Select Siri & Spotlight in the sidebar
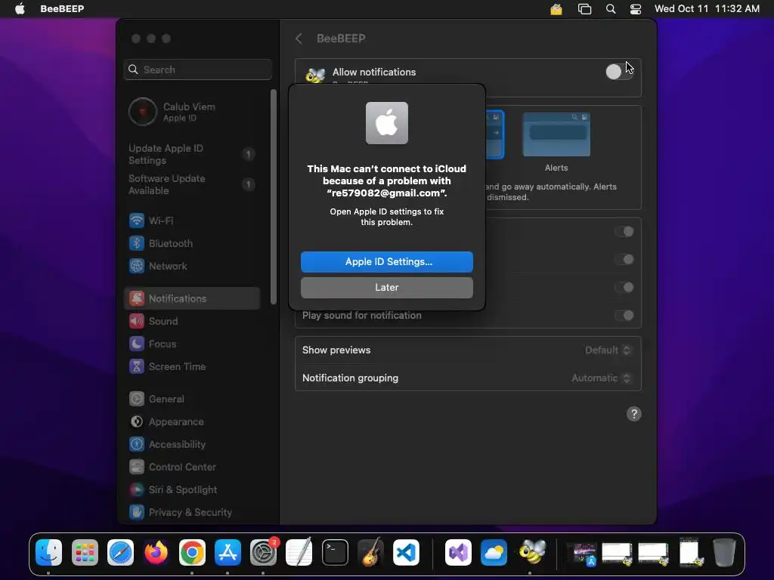This screenshot has width=774, height=580. 193,489
